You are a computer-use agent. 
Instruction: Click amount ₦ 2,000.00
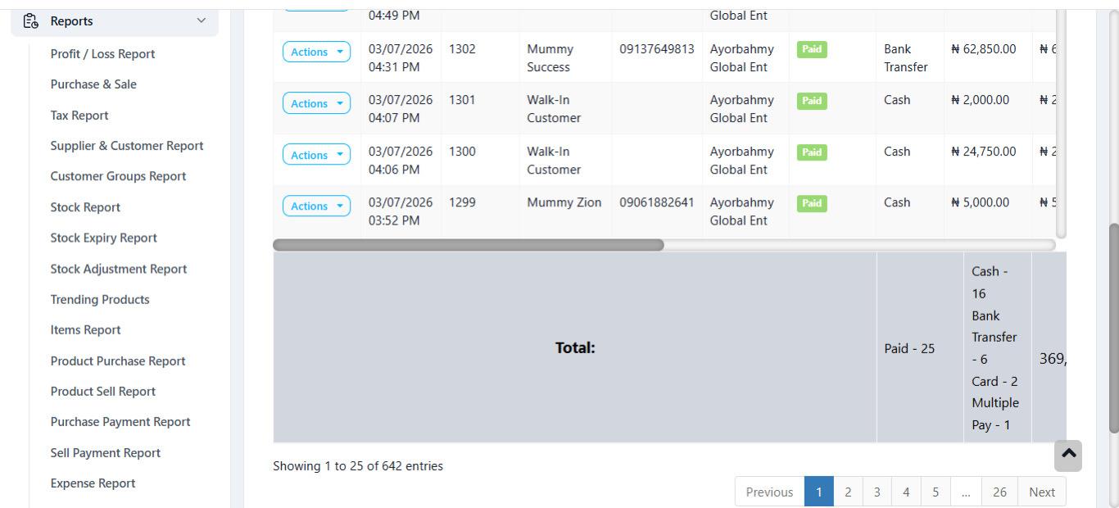[980, 100]
